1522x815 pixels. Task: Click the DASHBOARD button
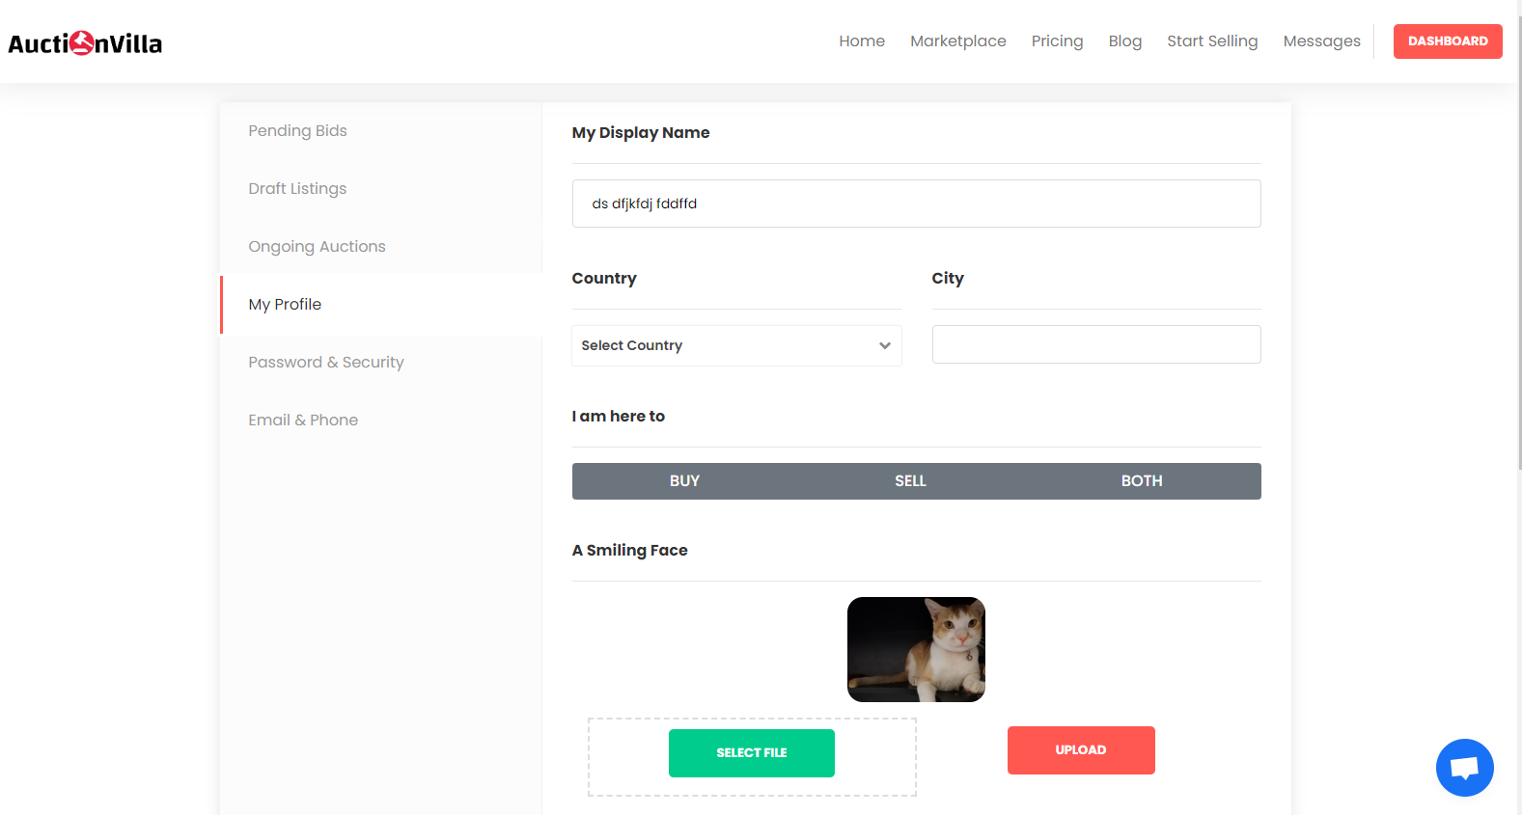click(1448, 41)
